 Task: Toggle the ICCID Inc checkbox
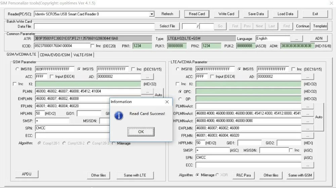(92, 46)
